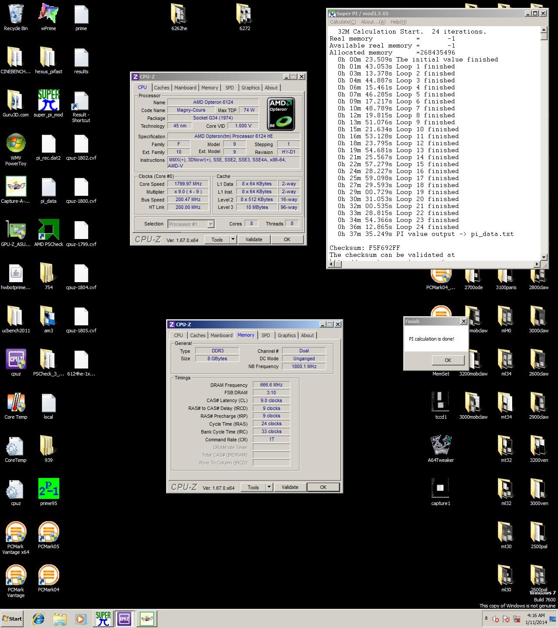Click Internet Explorer in the taskbar
This screenshot has width=558, height=628.
coord(38,618)
